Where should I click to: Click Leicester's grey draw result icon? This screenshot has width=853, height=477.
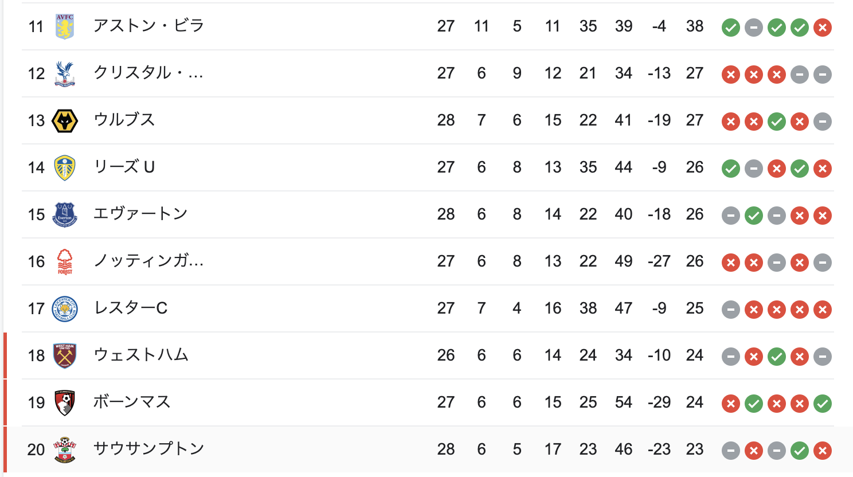tap(731, 309)
